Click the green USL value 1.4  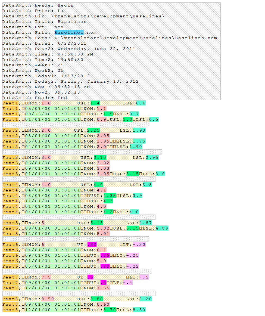pyautogui.click(x=95, y=103)
